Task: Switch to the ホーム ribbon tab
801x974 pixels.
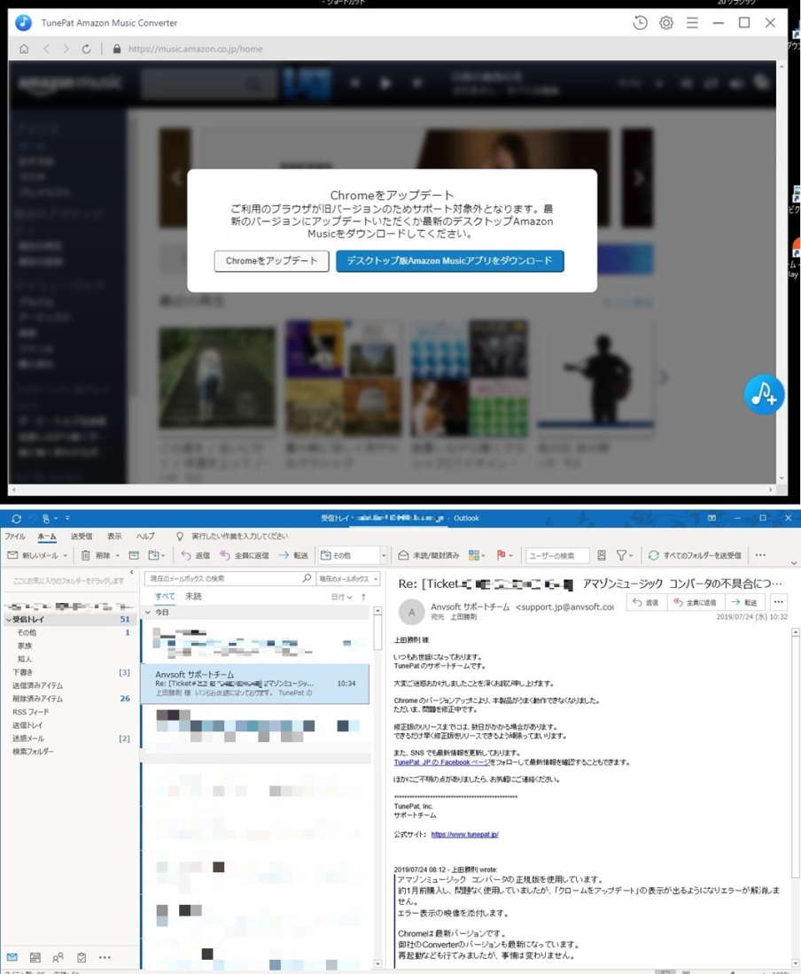Action: tap(47, 536)
